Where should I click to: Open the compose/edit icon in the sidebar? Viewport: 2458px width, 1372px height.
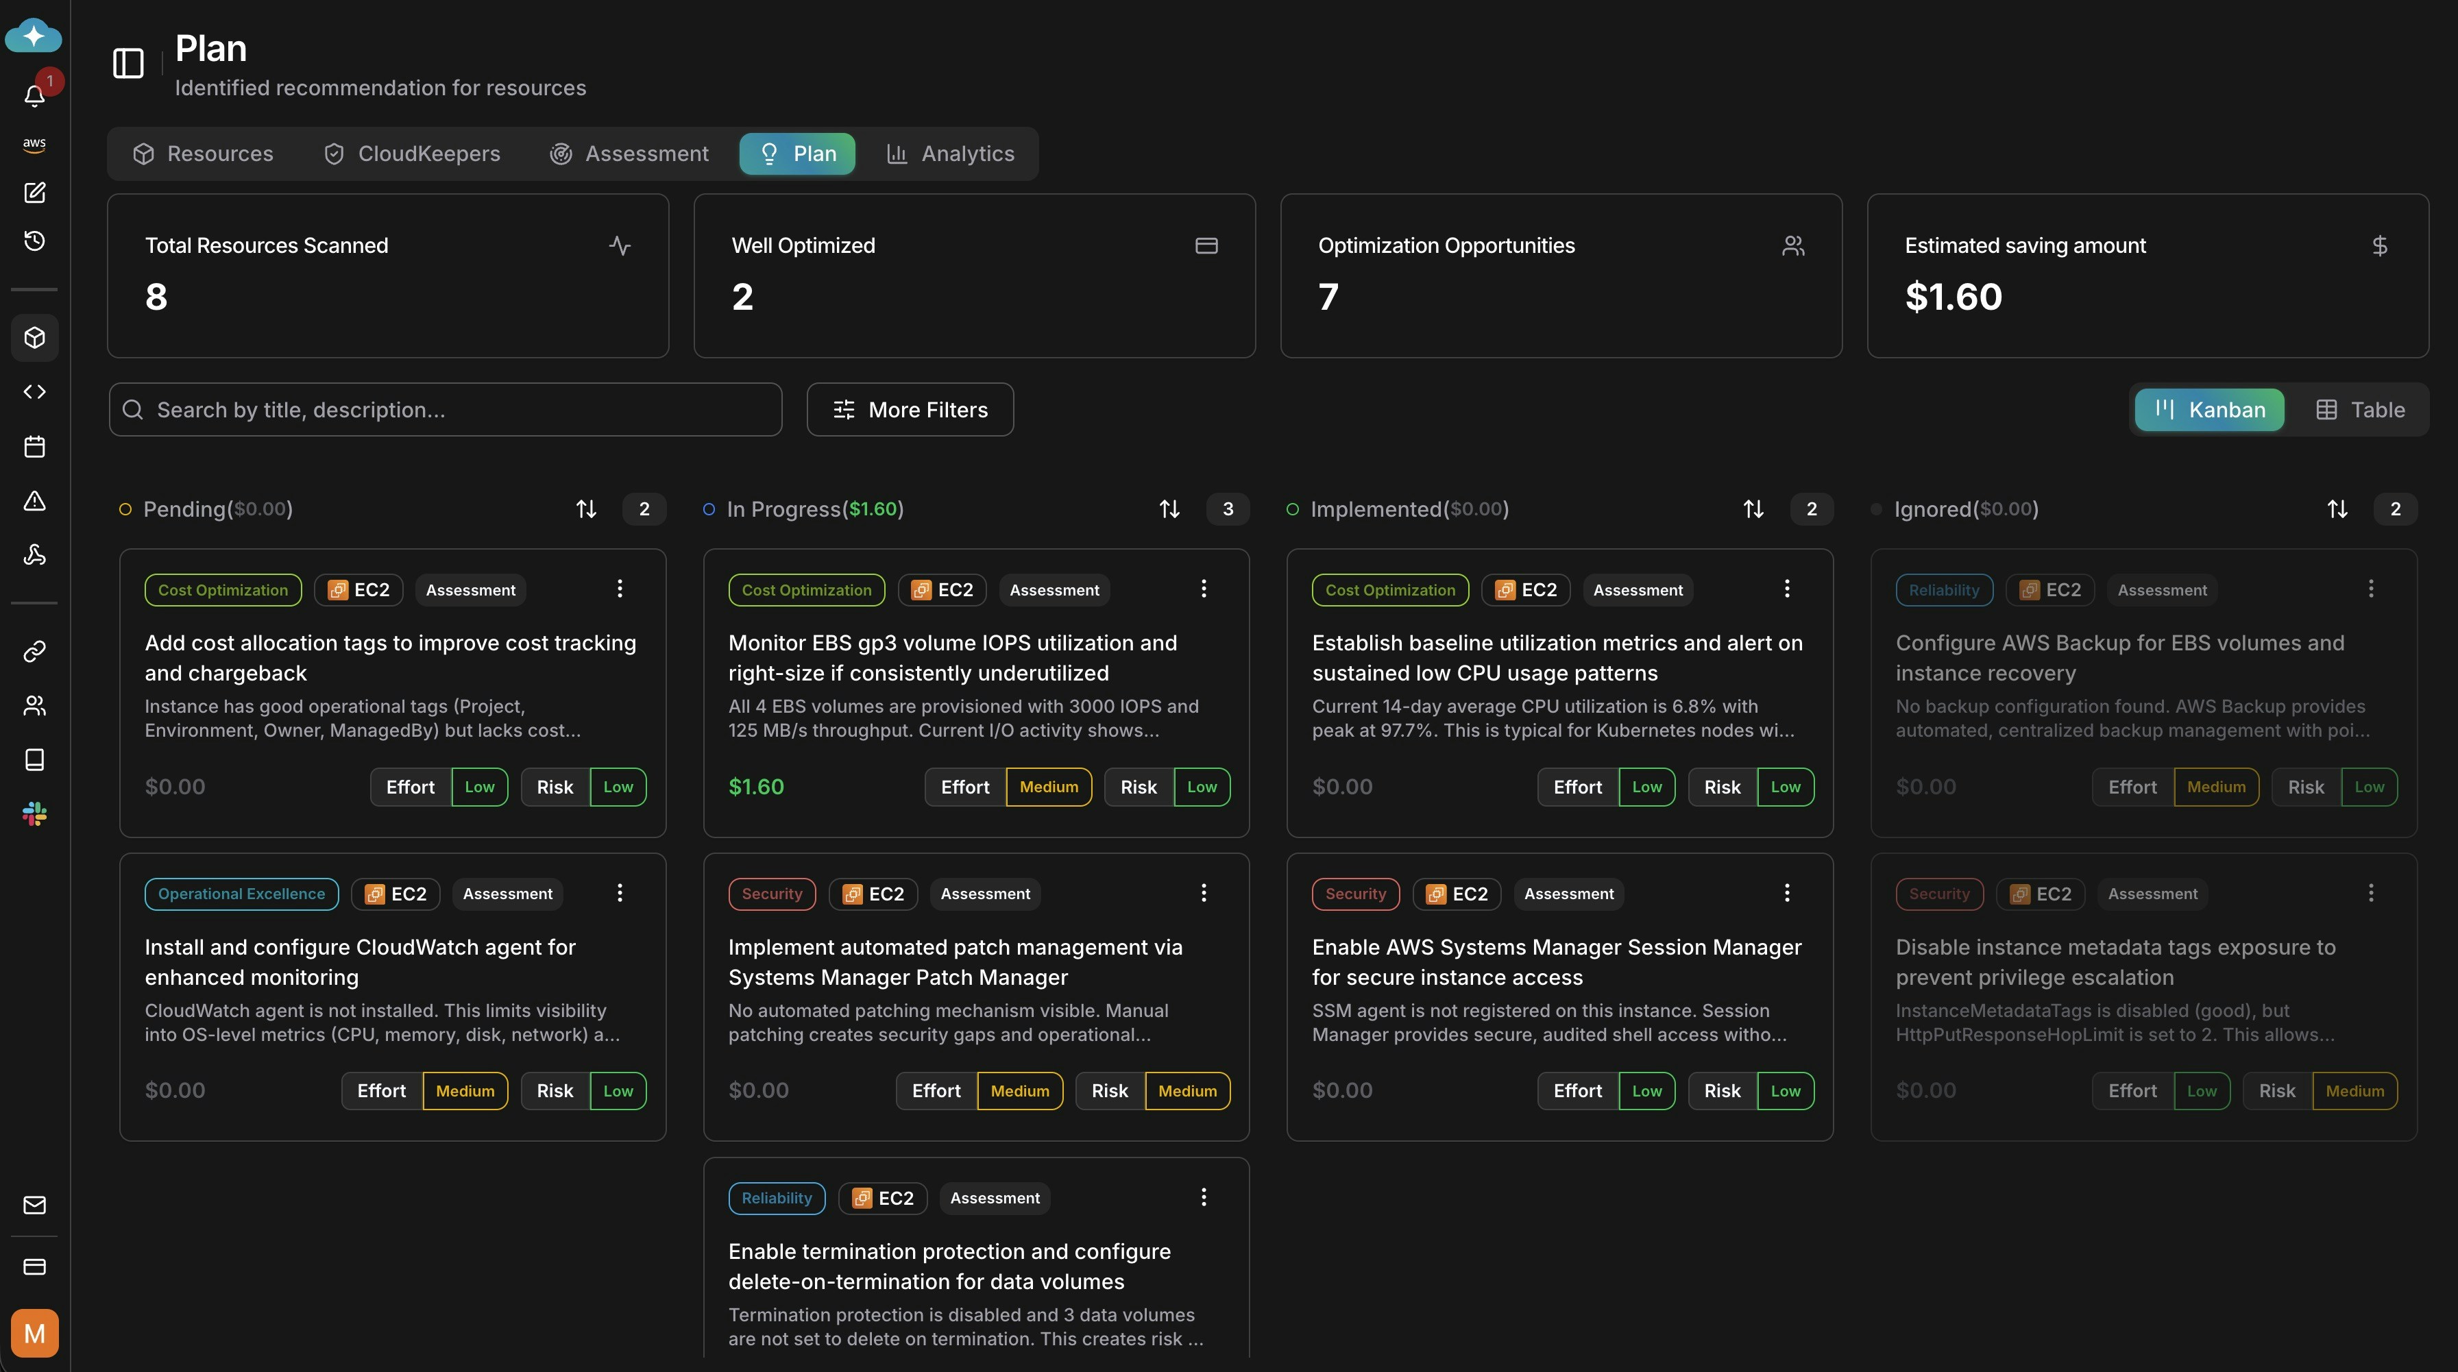coord(34,193)
